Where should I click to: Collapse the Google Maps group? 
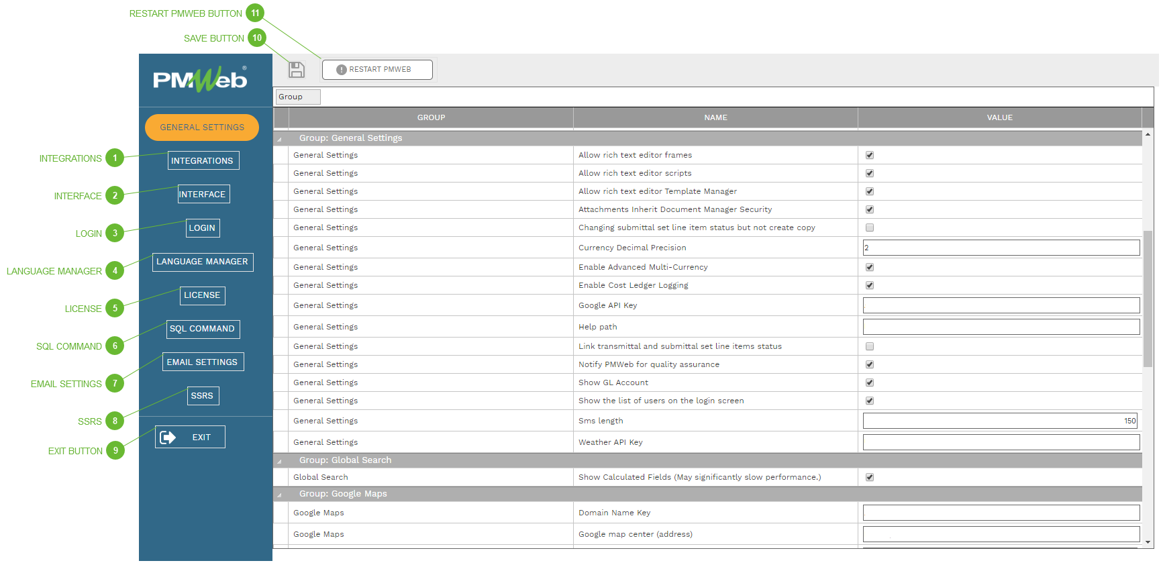pos(279,495)
